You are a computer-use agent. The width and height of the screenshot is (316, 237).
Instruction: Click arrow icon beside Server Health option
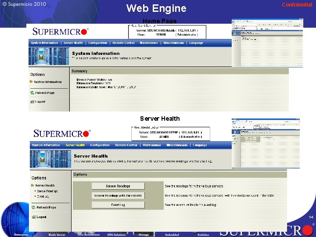[32, 185]
